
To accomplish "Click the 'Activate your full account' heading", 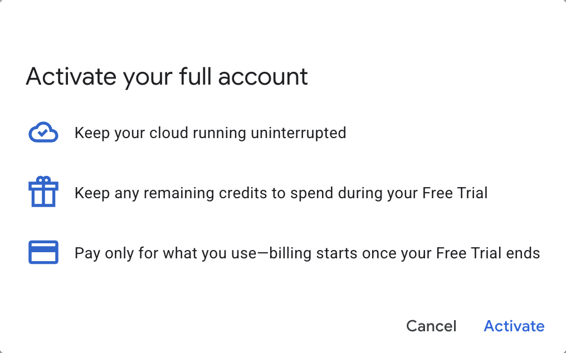I will (167, 76).
